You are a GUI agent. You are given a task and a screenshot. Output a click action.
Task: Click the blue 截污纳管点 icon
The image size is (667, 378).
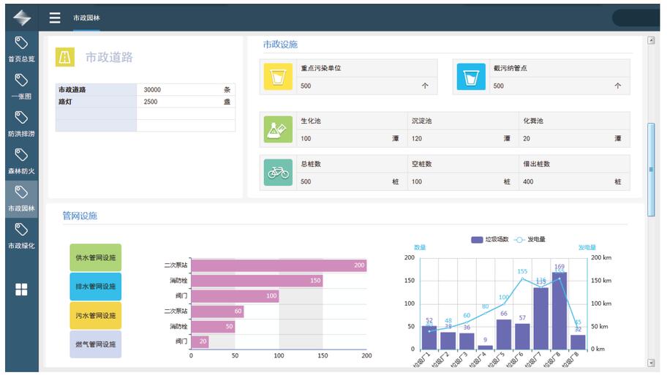pyautogui.click(x=471, y=77)
